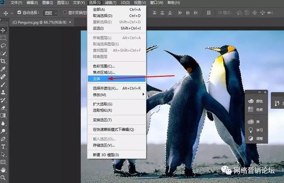This screenshot has width=284, height=183.
Task: Open the 图层 auto-select dropdown
Action: click(x=51, y=13)
